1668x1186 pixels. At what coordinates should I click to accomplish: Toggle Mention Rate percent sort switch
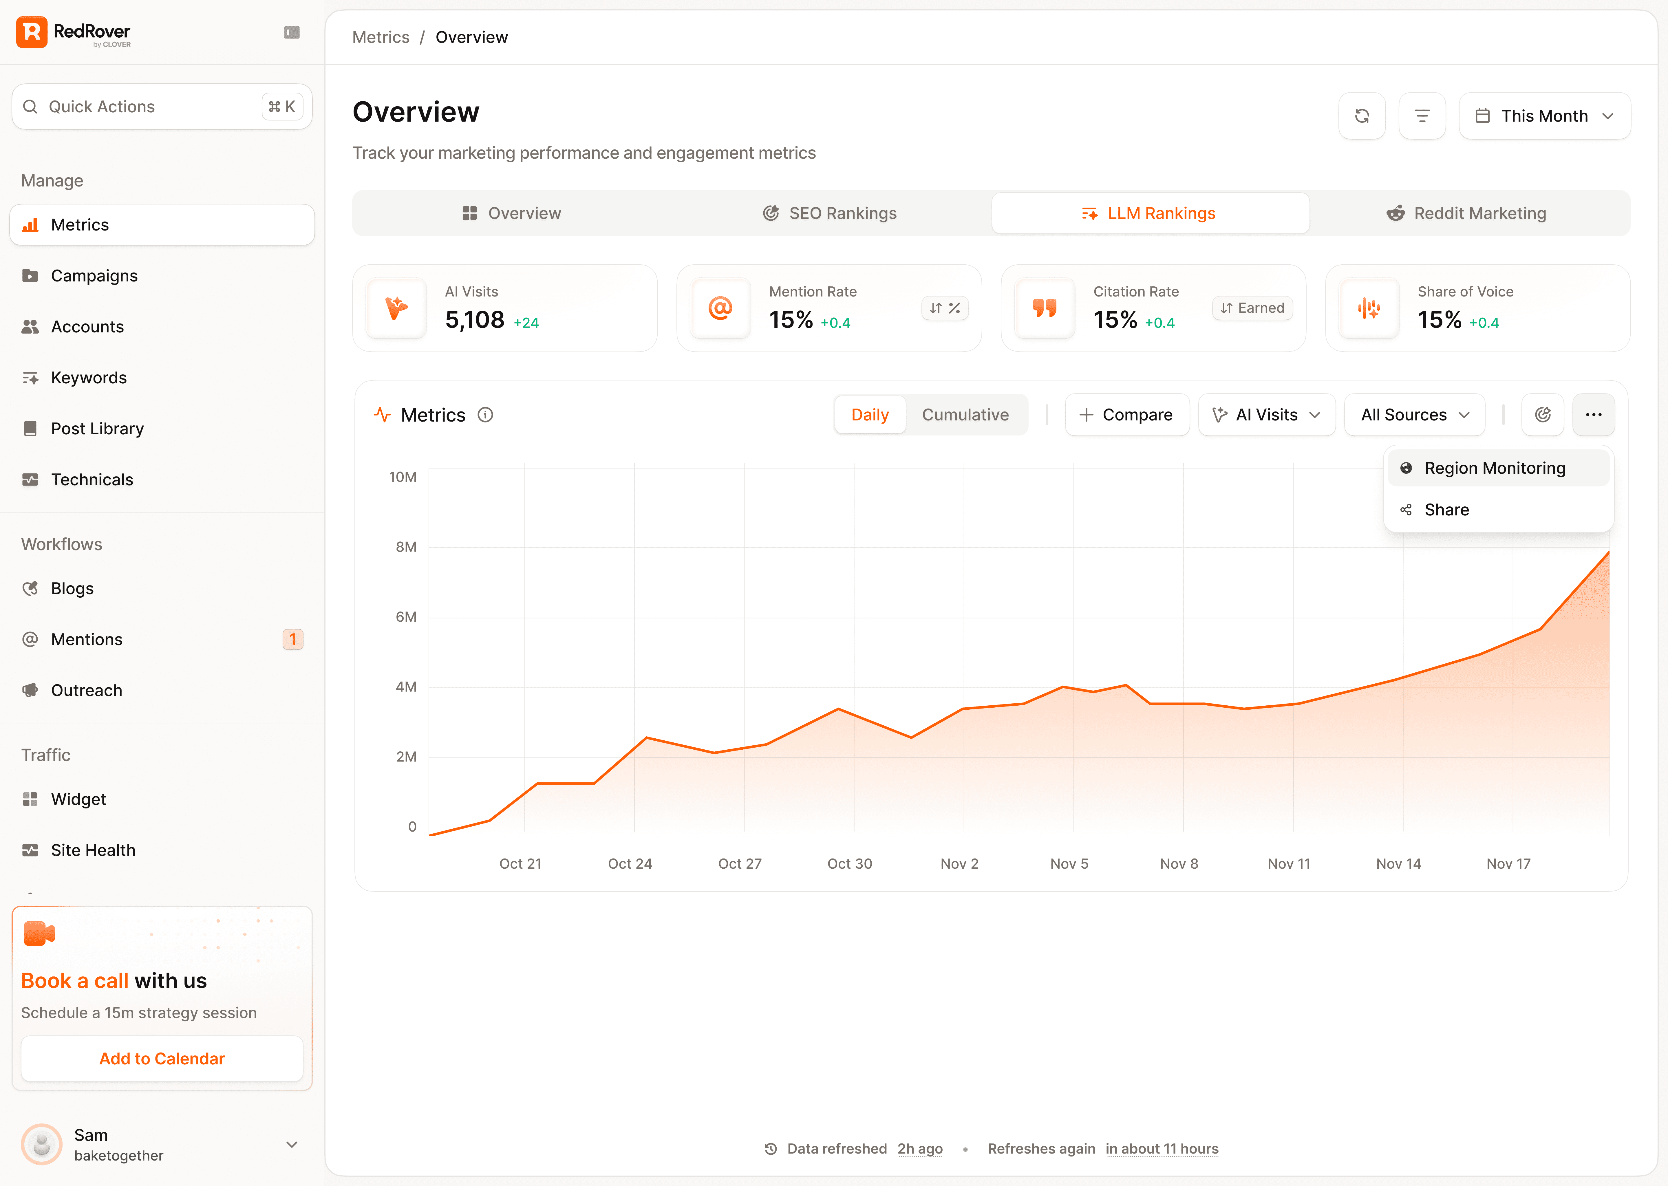pyautogui.click(x=944, y=308)
